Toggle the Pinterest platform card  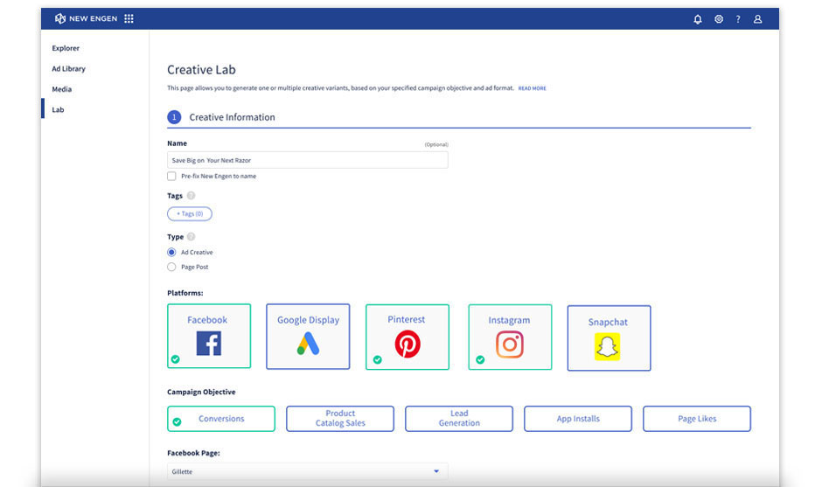pyautogui.click(x=408, y=337)
